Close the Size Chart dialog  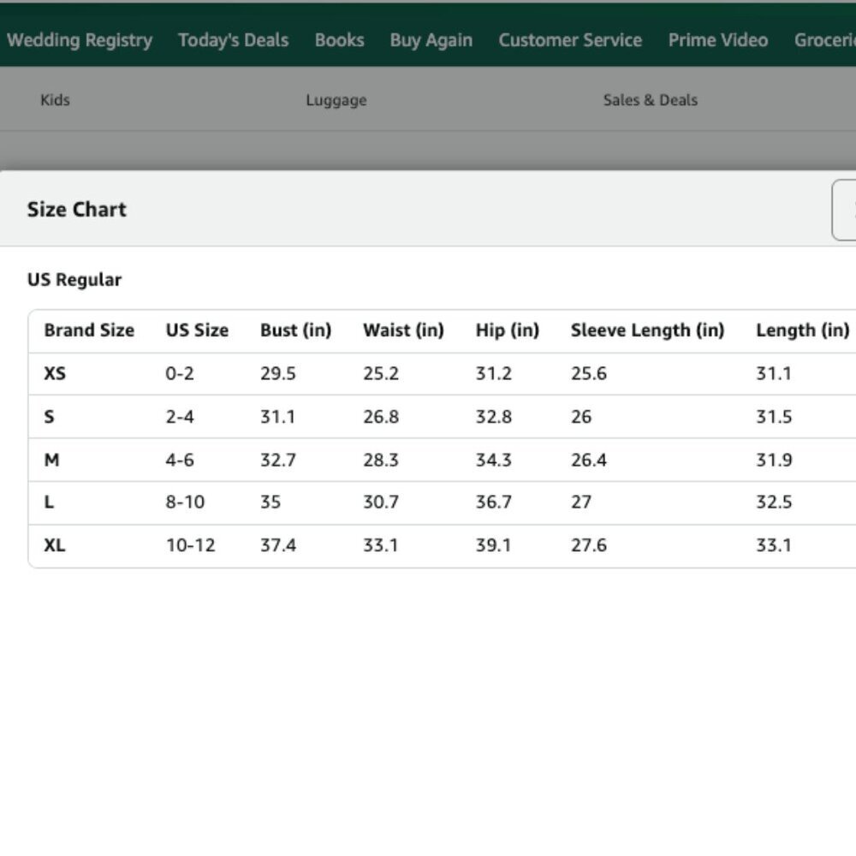[846, 210]
